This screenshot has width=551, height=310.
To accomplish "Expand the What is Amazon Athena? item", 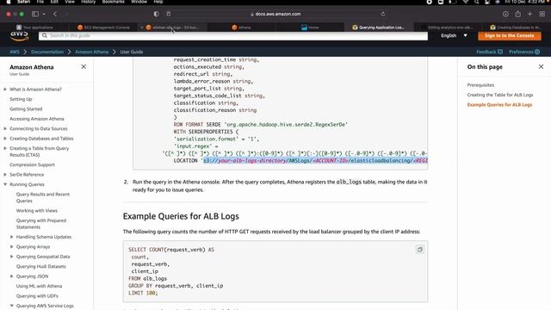I will pyautogui.click(x=5, y=90).
